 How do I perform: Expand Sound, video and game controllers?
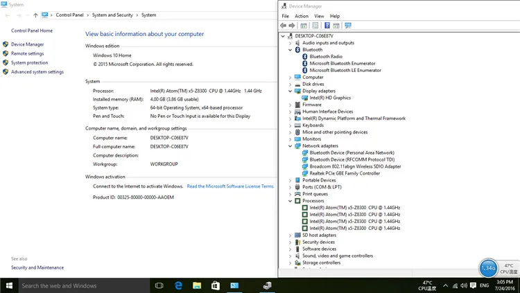pos(291,256)
